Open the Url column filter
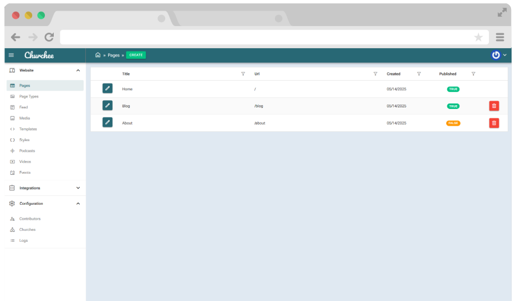The height and width of the screenshot is (301, 521). 375,74
